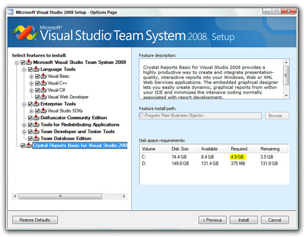Start installation with the Install button
The image size is (304, 237).
tap(244, 220)
